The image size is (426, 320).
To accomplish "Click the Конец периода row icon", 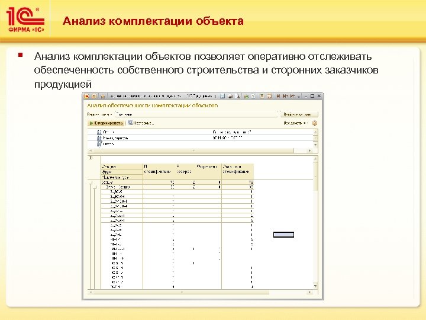I will 99,138.
